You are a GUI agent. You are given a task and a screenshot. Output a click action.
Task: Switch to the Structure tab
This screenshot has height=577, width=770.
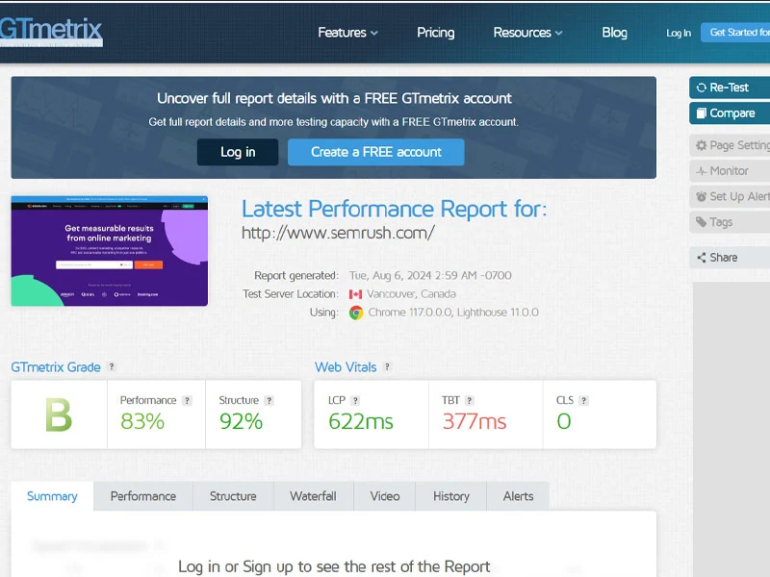233,496
